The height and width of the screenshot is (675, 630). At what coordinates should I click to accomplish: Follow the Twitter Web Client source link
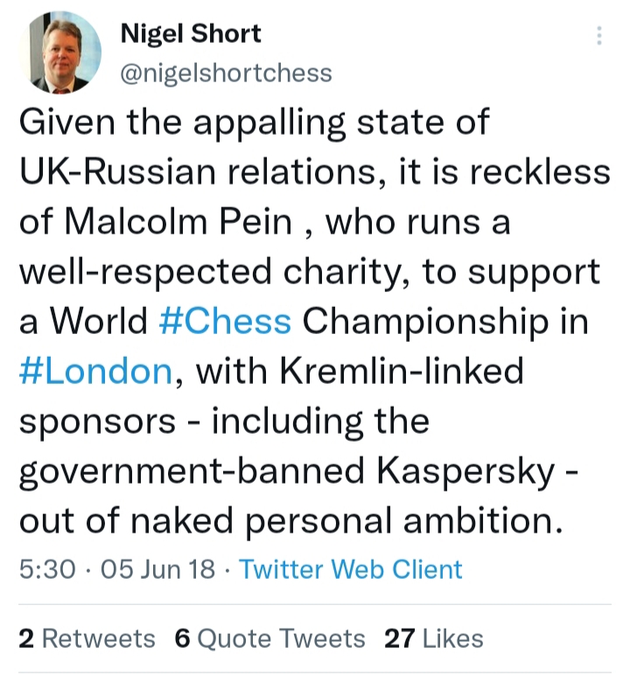[351, 569]
